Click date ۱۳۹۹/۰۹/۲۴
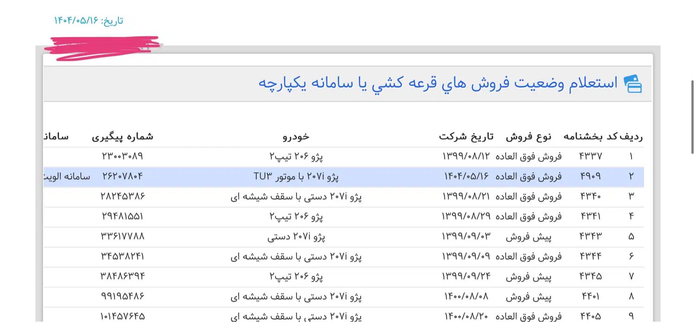 click(466, 276)
